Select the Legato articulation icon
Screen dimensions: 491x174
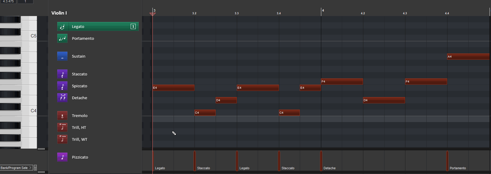point(62,26)
